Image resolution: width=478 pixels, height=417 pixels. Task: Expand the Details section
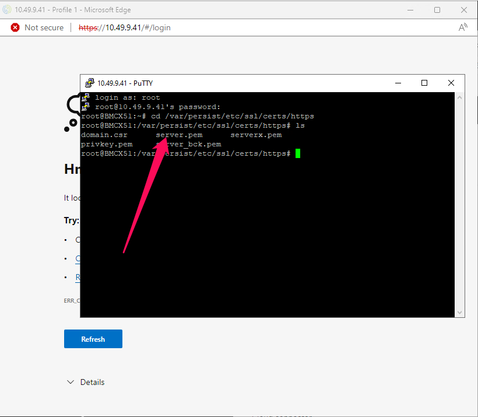coord(92,382)
